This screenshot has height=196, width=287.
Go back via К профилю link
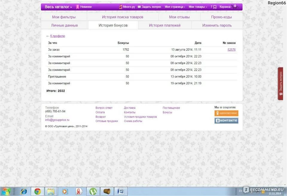(57, 36)
